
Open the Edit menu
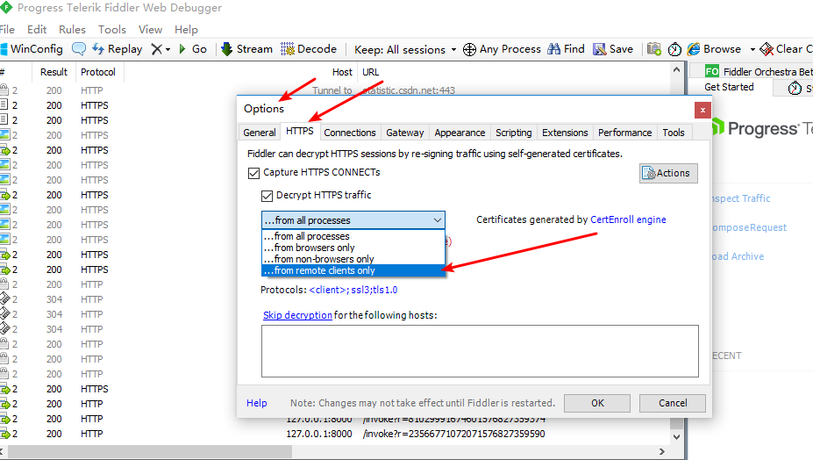[37, 30]
